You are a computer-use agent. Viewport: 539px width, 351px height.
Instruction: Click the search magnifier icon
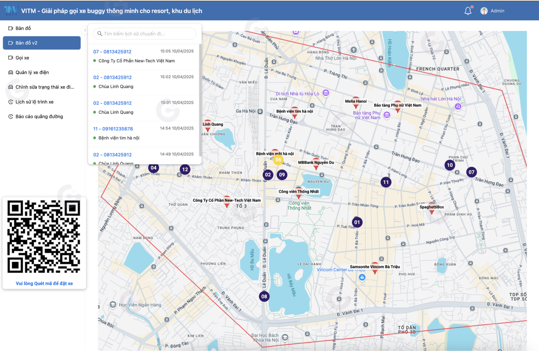(x=100, y=34)
